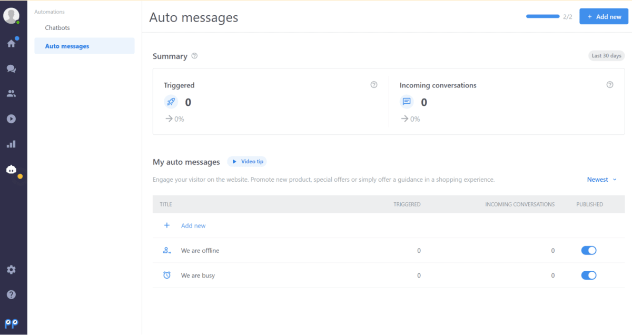
Task: Click the TRIGGERED column header
Action: click(407, 204)
